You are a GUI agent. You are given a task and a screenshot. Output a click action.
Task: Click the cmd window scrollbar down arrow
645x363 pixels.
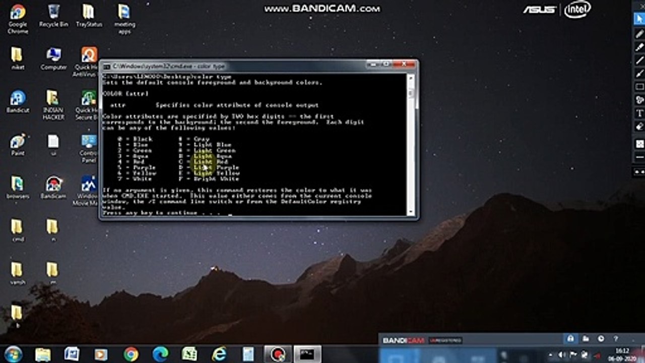[x=411, y=212]
